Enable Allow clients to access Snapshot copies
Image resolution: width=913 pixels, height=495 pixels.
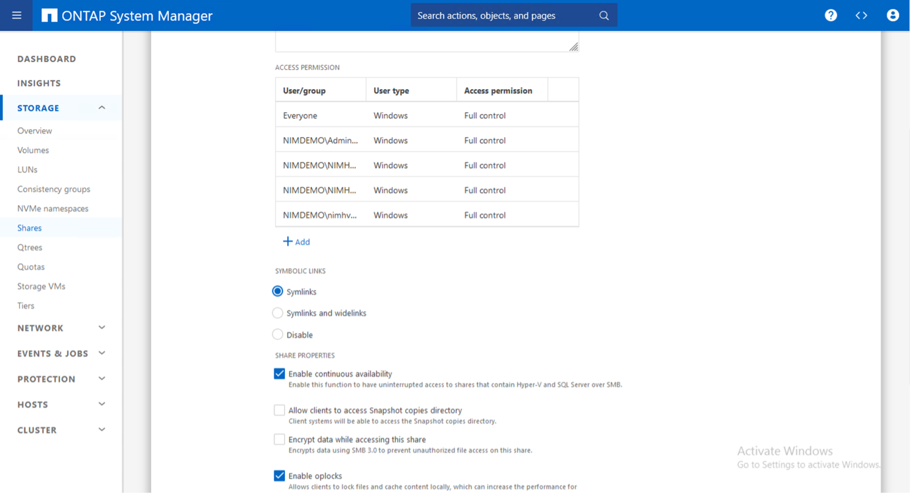click(280, 410)
